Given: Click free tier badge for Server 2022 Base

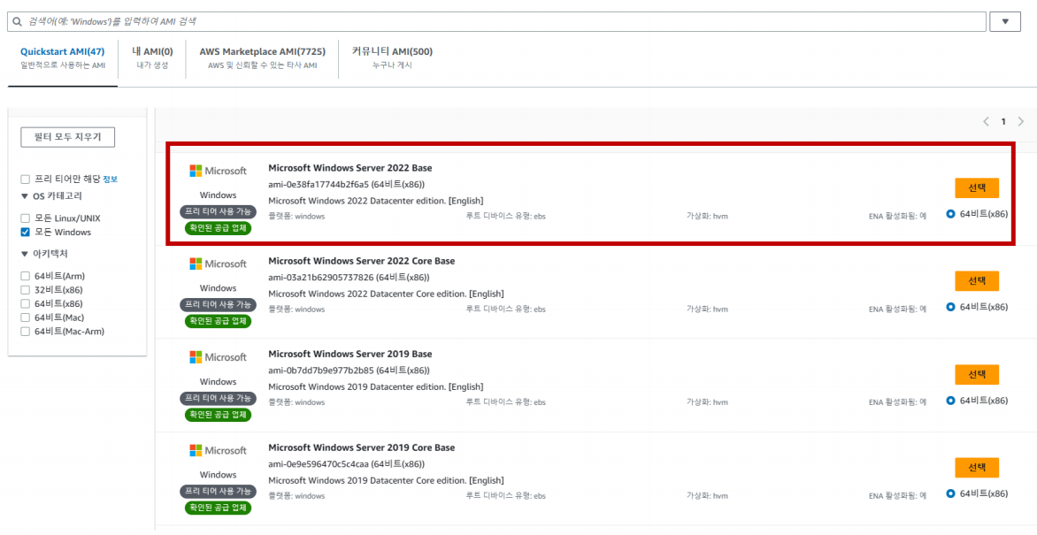Looking at the screenshot, I should click(218, 211).
